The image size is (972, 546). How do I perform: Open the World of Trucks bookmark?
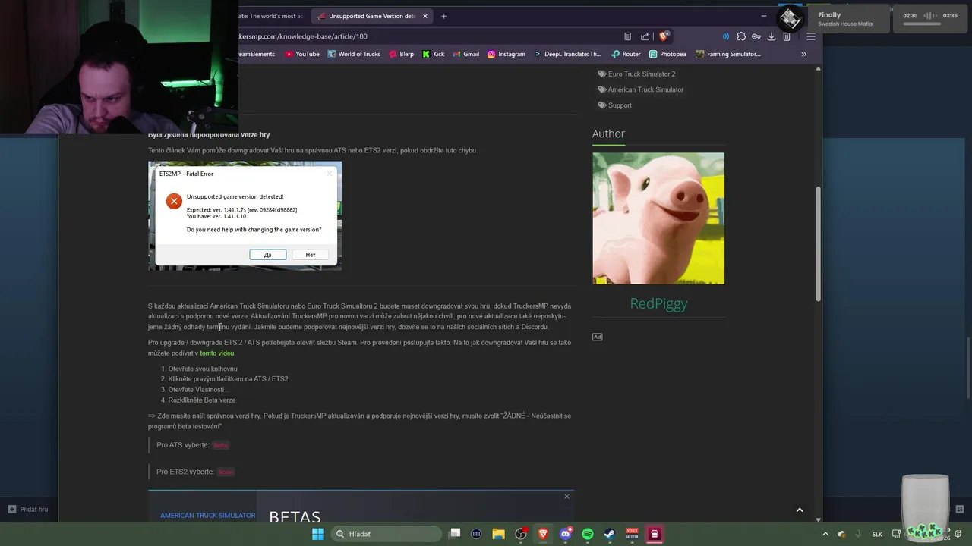353,54
